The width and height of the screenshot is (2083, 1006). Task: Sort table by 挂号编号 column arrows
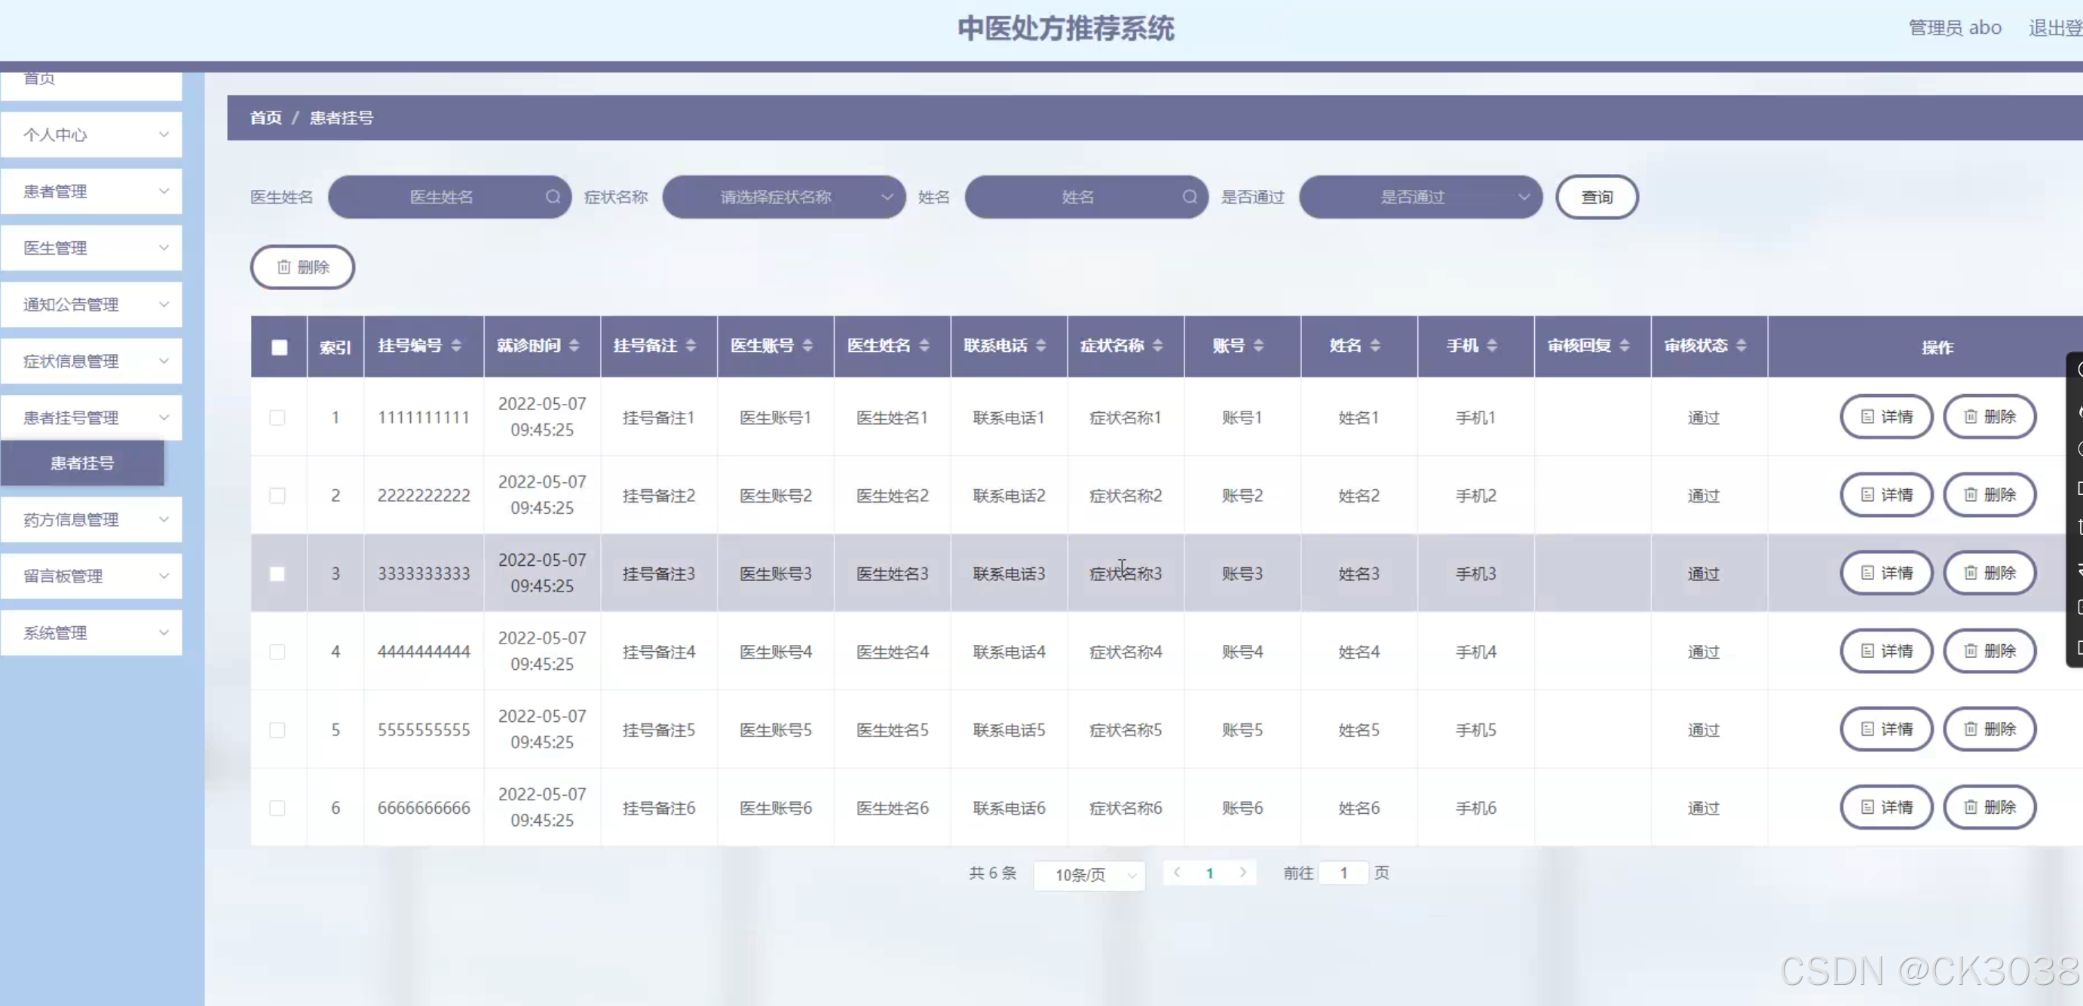pos(456,346)
